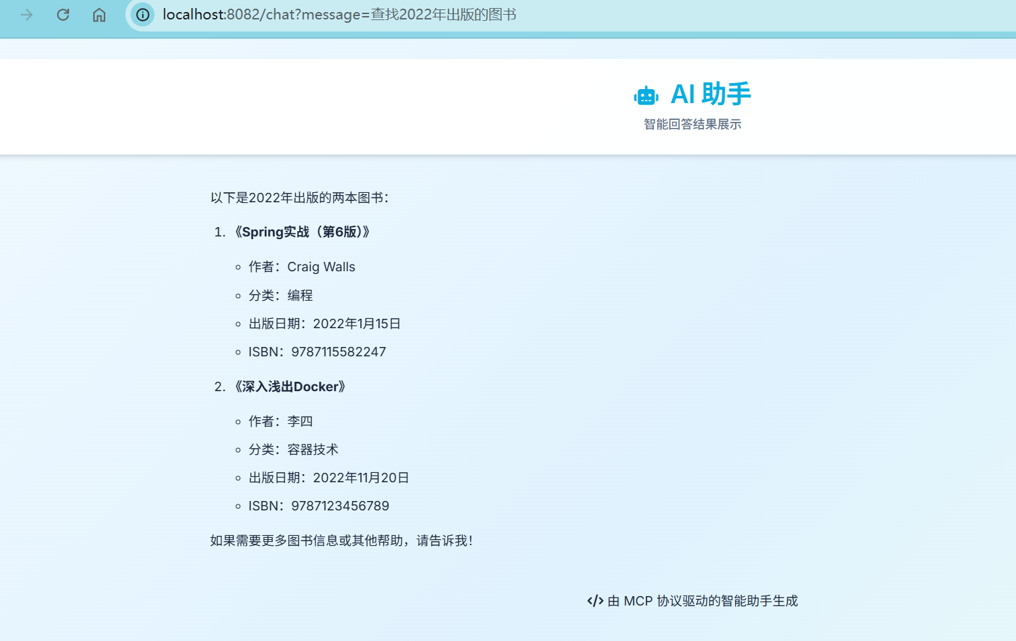
Task: Click the robot icon beside AI 助手
Action: click(x=646, y=96)
